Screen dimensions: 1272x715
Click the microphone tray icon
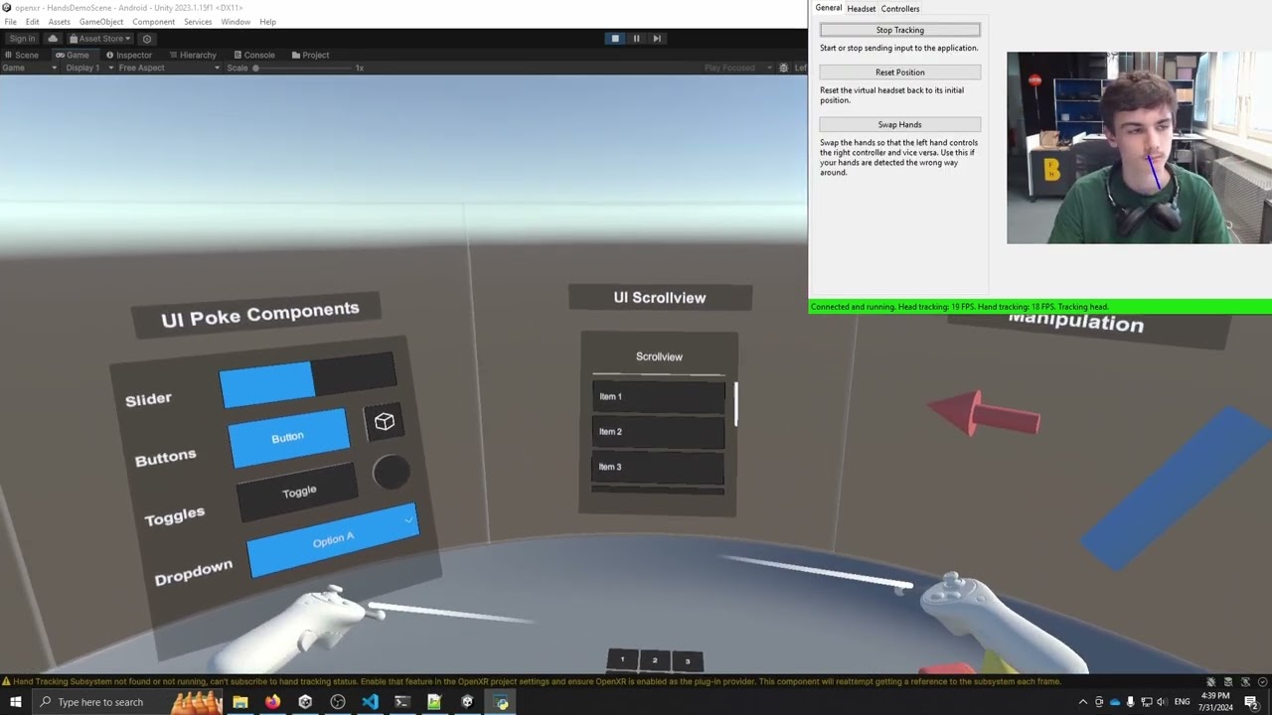pos(1130,702)
